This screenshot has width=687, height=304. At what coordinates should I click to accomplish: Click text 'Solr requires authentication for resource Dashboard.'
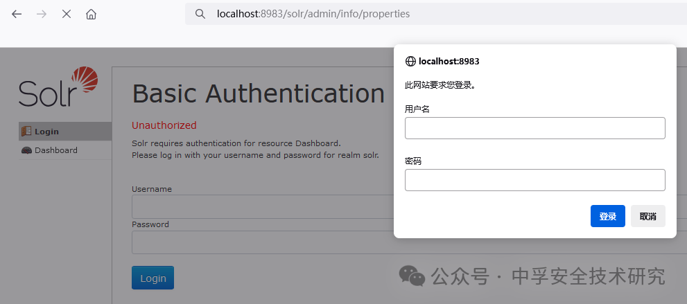point(236,143)
